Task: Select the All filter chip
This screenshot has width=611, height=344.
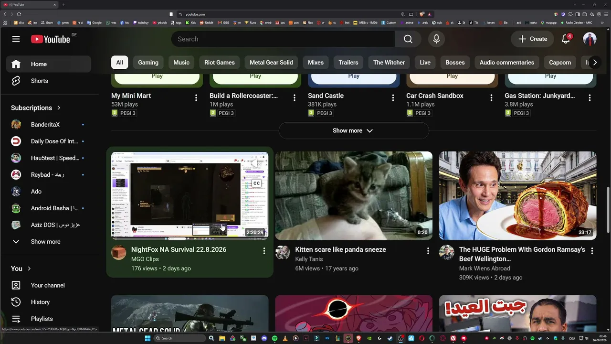Action: (119, 63)
